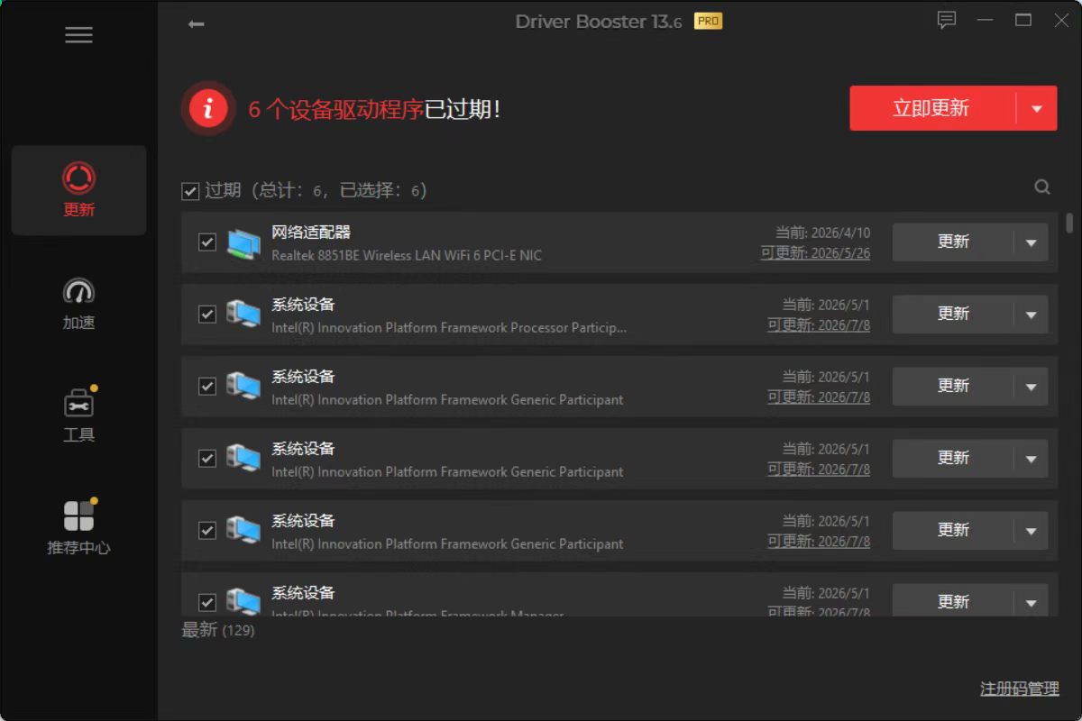
Task: Expand the 更新 dropdown arrow for Processor Participant
Action: click(x=1031, y=315)
